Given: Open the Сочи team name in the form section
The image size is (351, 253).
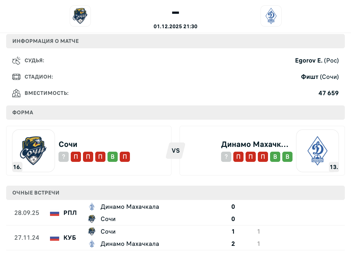Looking at the screenshot, I should (x=68, y=144).
